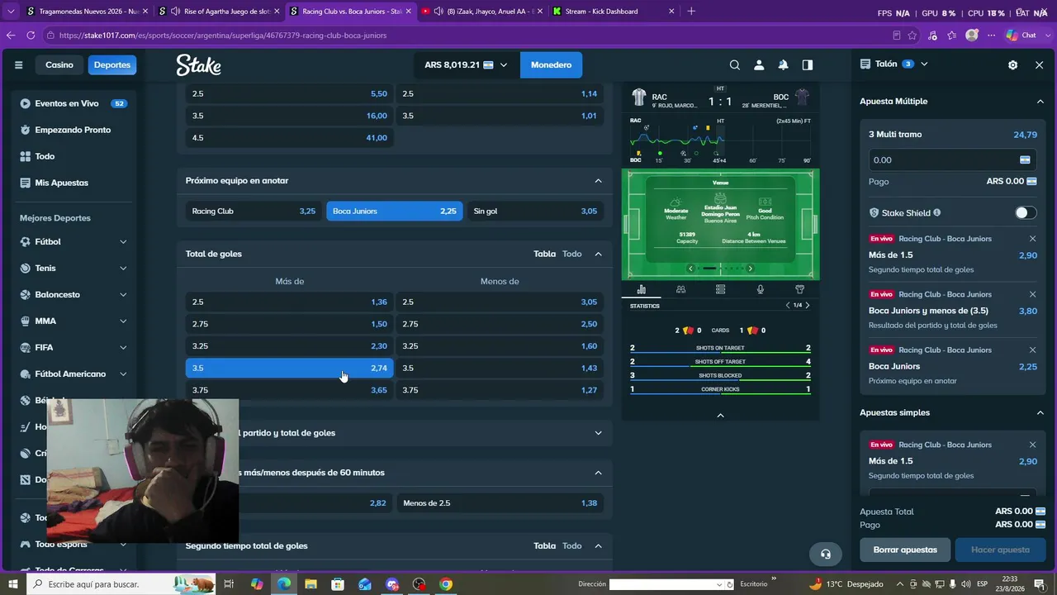
Task: Remove Boca Juniors next-scorer selection
Action: tap(1032, 350)
